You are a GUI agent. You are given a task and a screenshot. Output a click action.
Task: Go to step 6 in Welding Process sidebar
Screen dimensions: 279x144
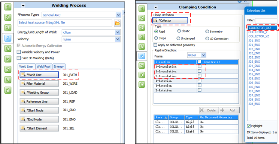tap(7, 59)
